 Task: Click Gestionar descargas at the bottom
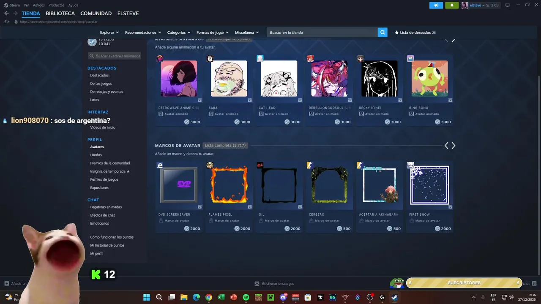coord(278,284)
